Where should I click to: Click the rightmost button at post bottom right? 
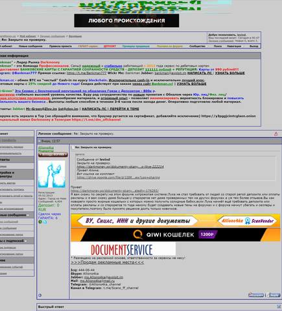(x=273, y=295)
